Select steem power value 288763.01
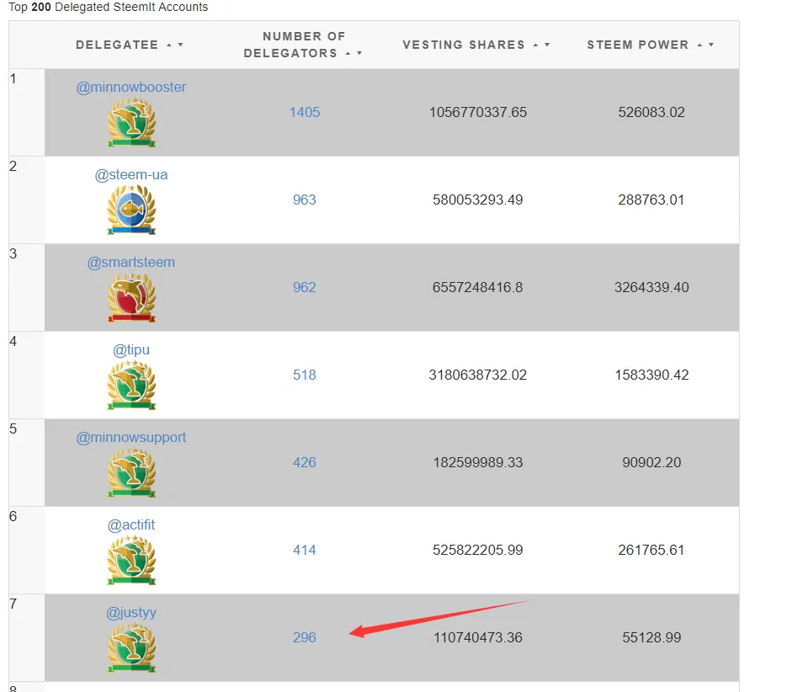The height and width of the screenshot is (692, 787). 651,200
